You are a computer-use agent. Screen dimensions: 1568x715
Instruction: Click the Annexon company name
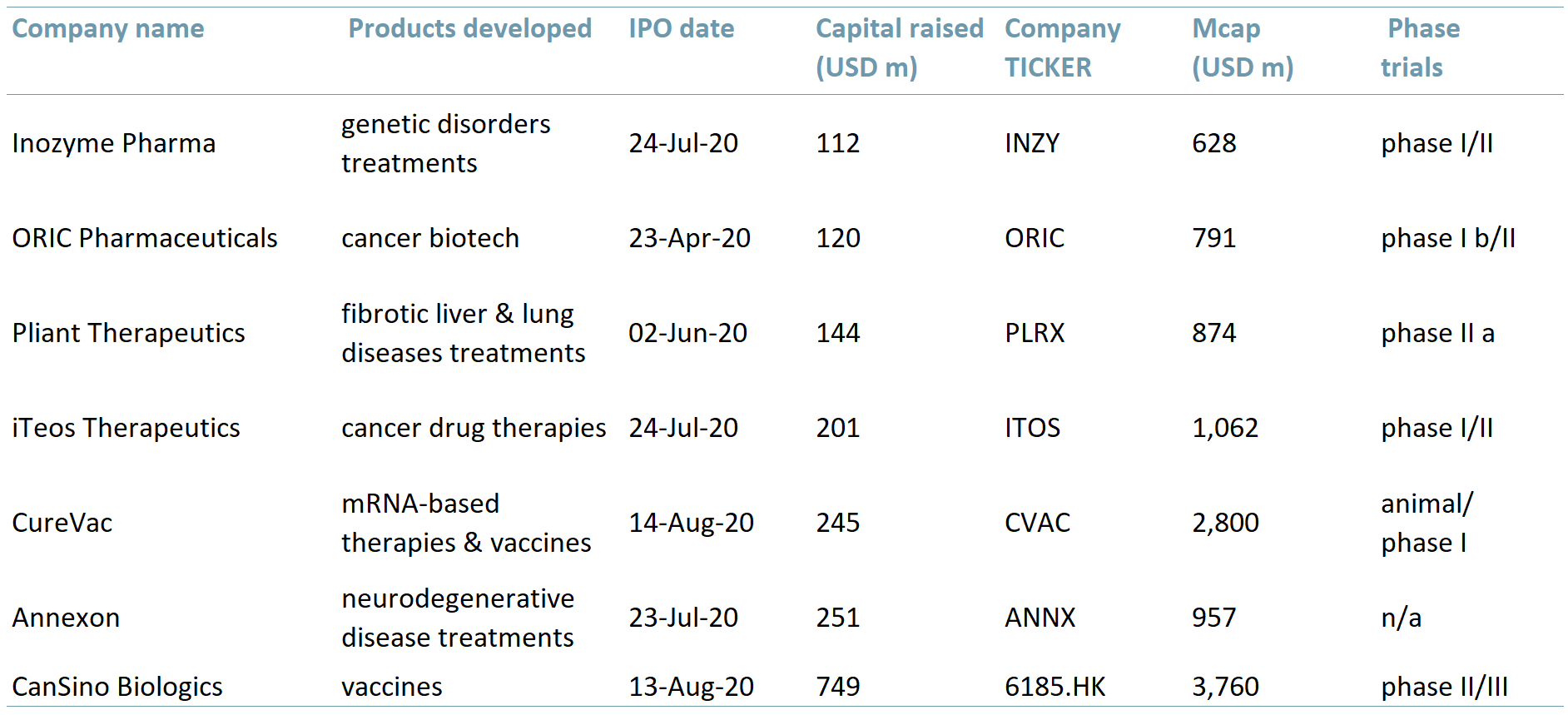click(66, 618)
